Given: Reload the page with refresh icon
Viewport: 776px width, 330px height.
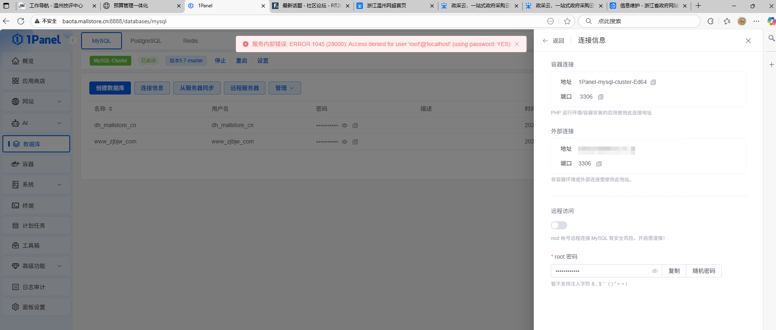Looking at the screenshot, I should 21,21.
